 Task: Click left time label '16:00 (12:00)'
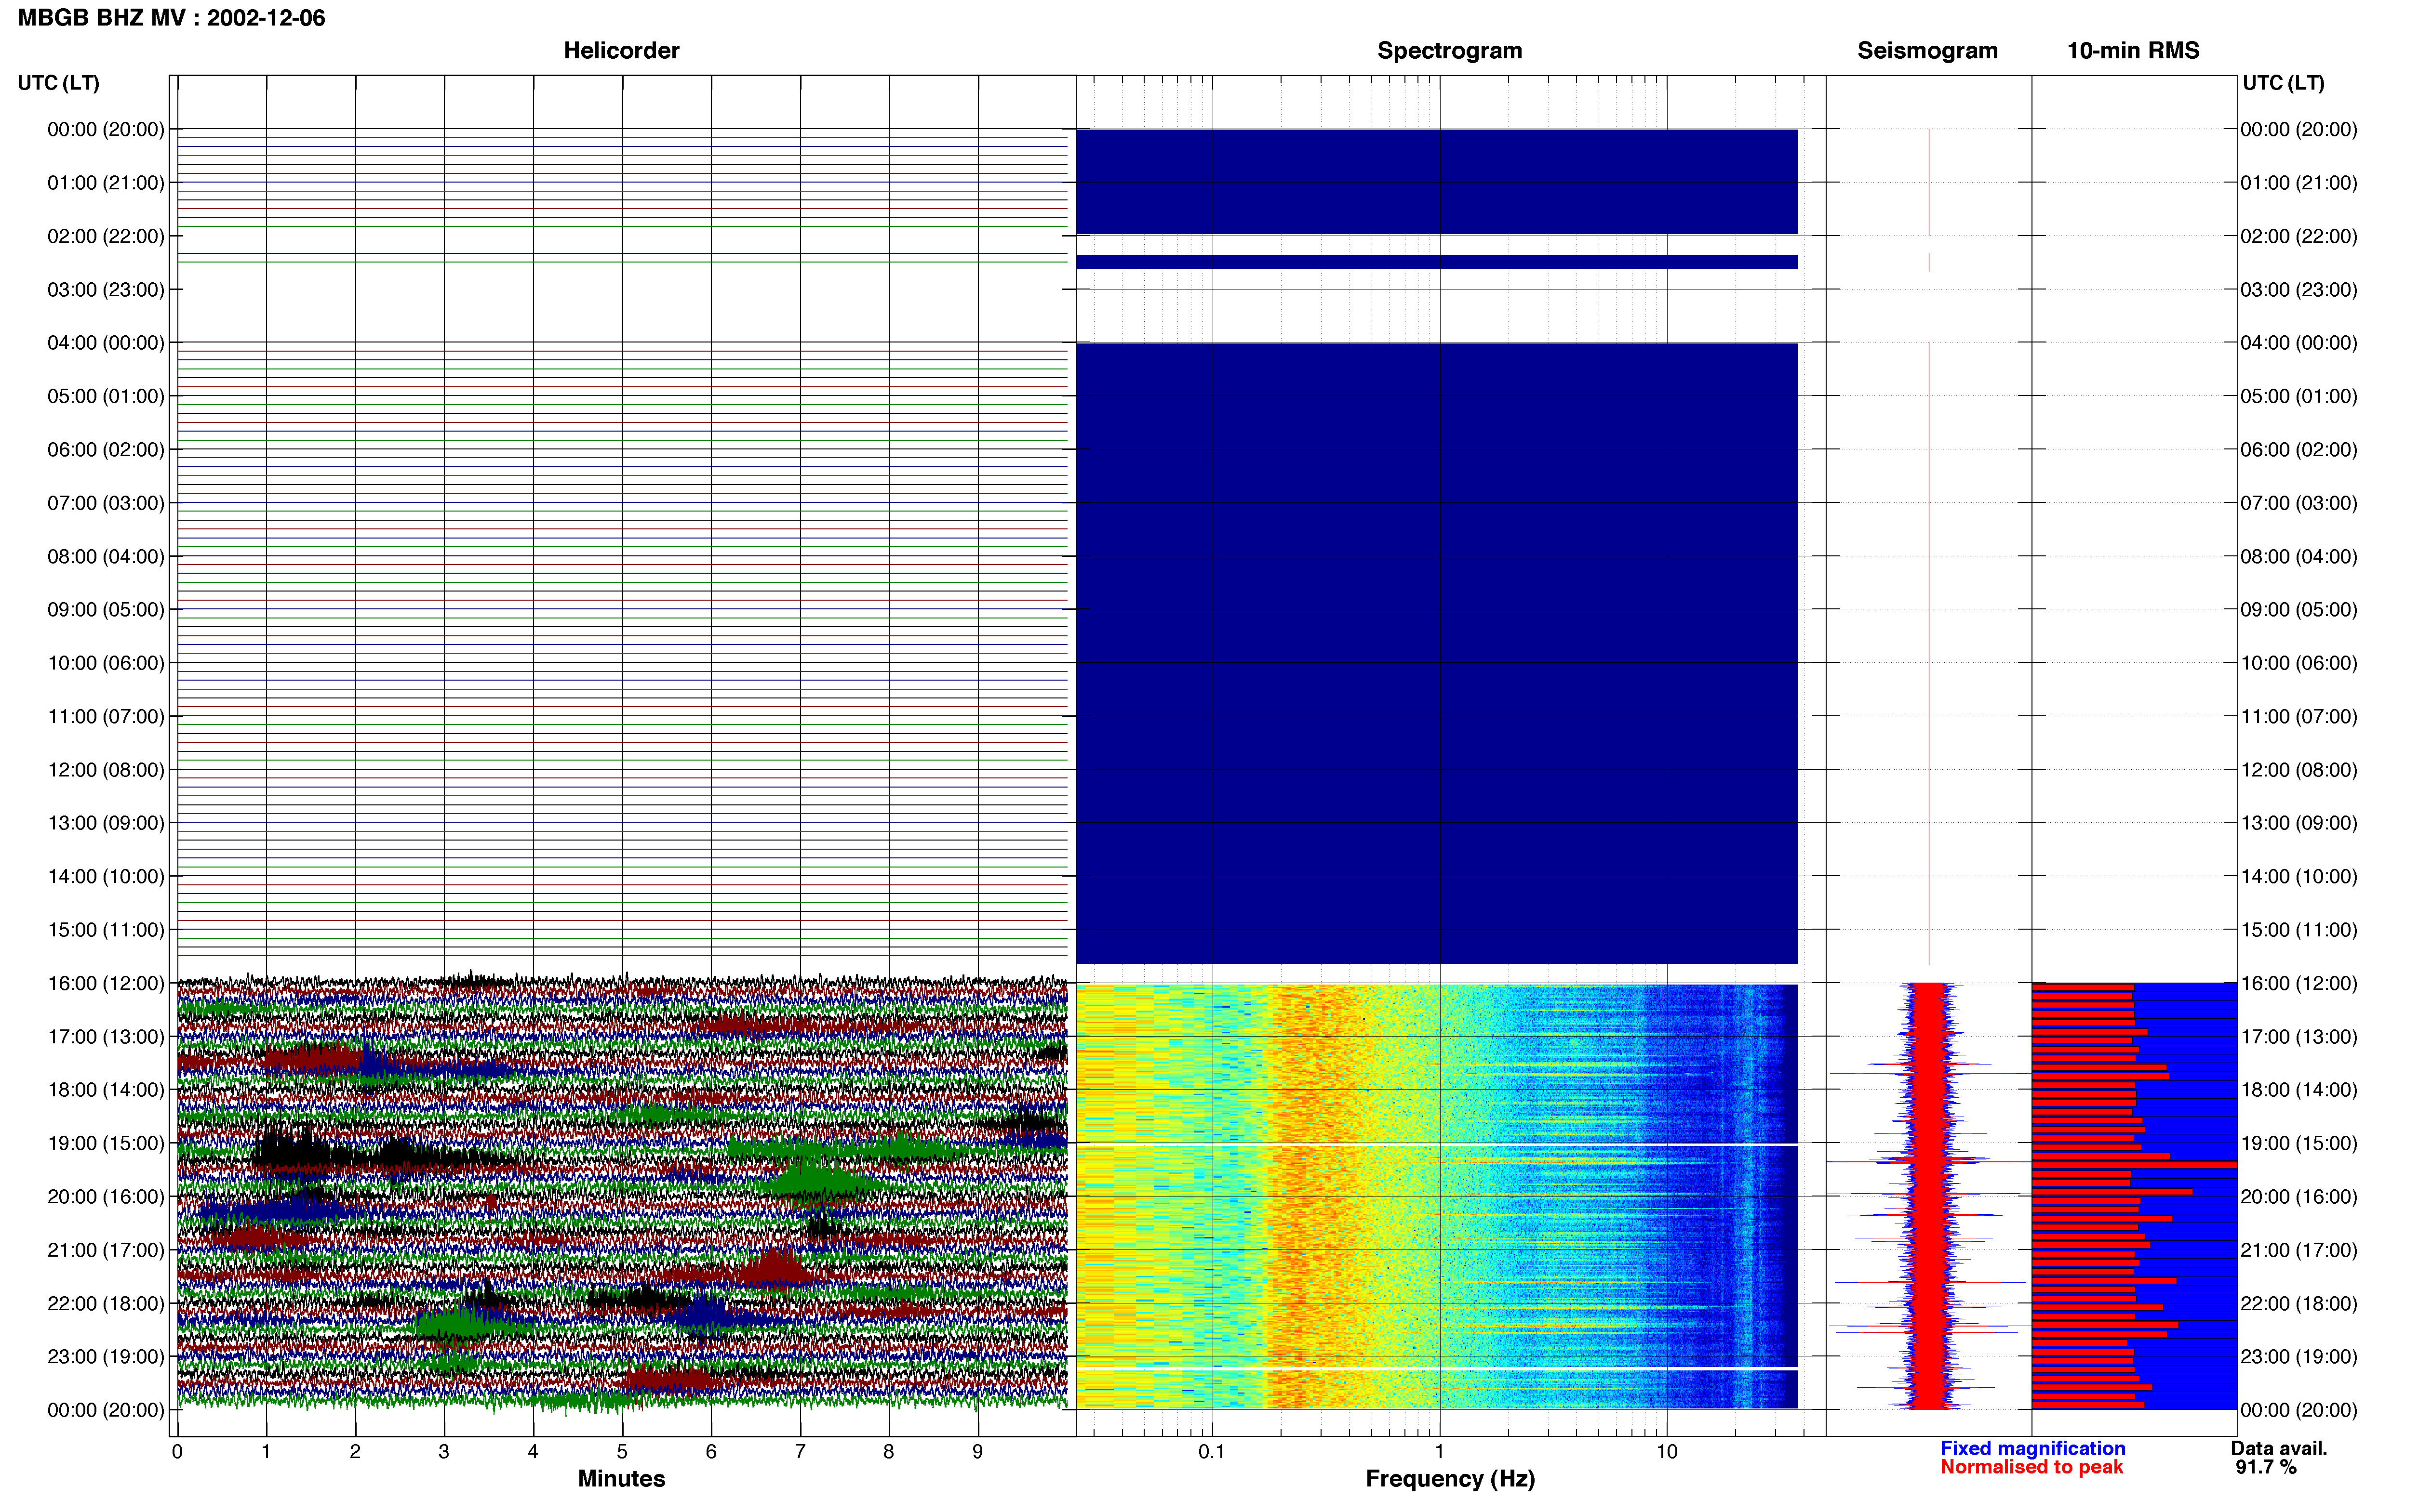(106, 983)
